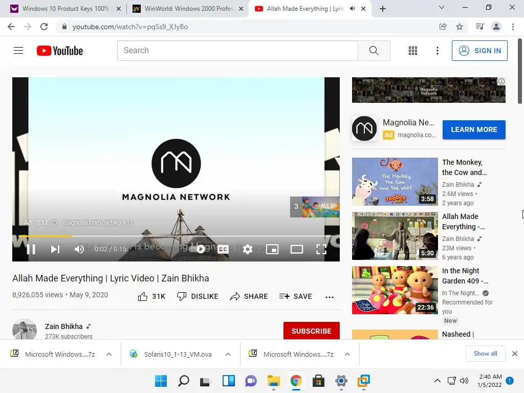
Task: Mute tab via speaker icon
Action: point(352,9)
